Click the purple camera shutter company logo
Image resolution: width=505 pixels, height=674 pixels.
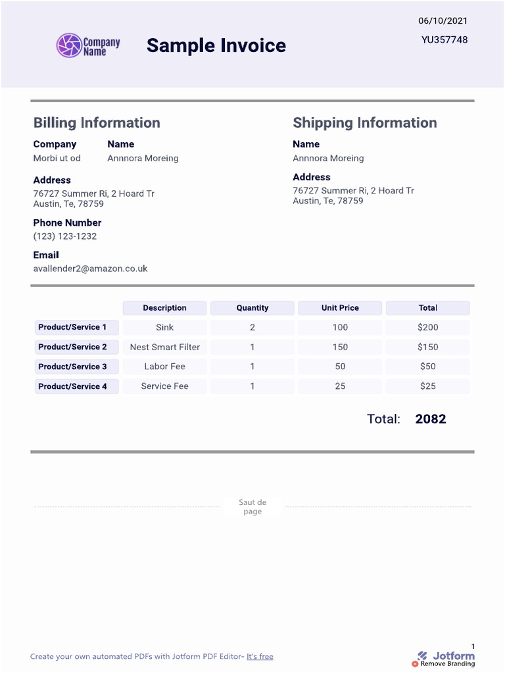[69, 45]
